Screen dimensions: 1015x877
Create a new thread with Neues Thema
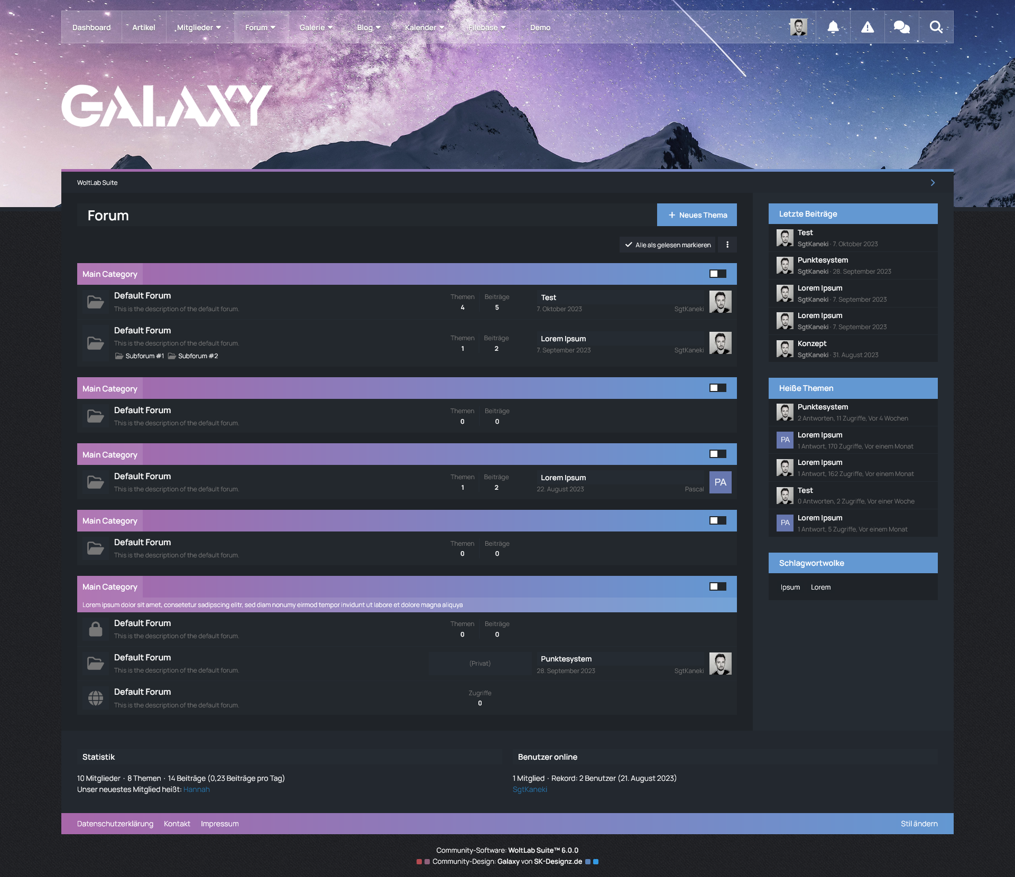pos(697,215)
